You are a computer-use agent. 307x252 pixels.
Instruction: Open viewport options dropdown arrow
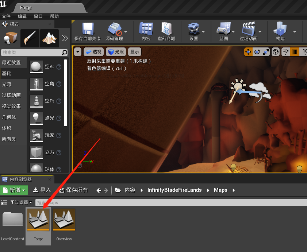[78, 52]
